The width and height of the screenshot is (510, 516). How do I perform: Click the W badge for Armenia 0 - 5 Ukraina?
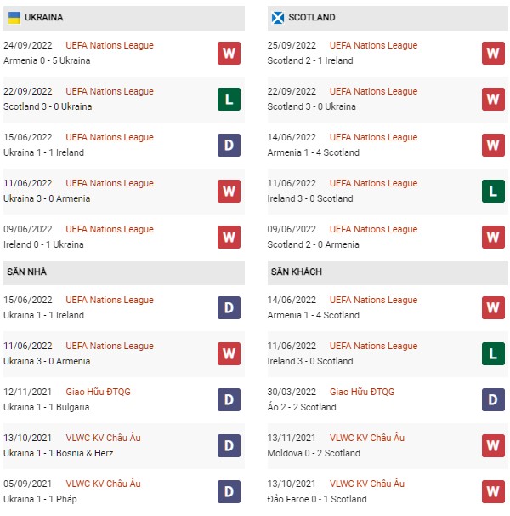tap(229, 53)
